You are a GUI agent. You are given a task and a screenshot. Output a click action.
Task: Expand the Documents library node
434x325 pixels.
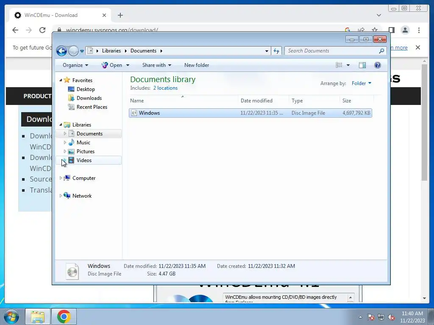coord(65,133)
